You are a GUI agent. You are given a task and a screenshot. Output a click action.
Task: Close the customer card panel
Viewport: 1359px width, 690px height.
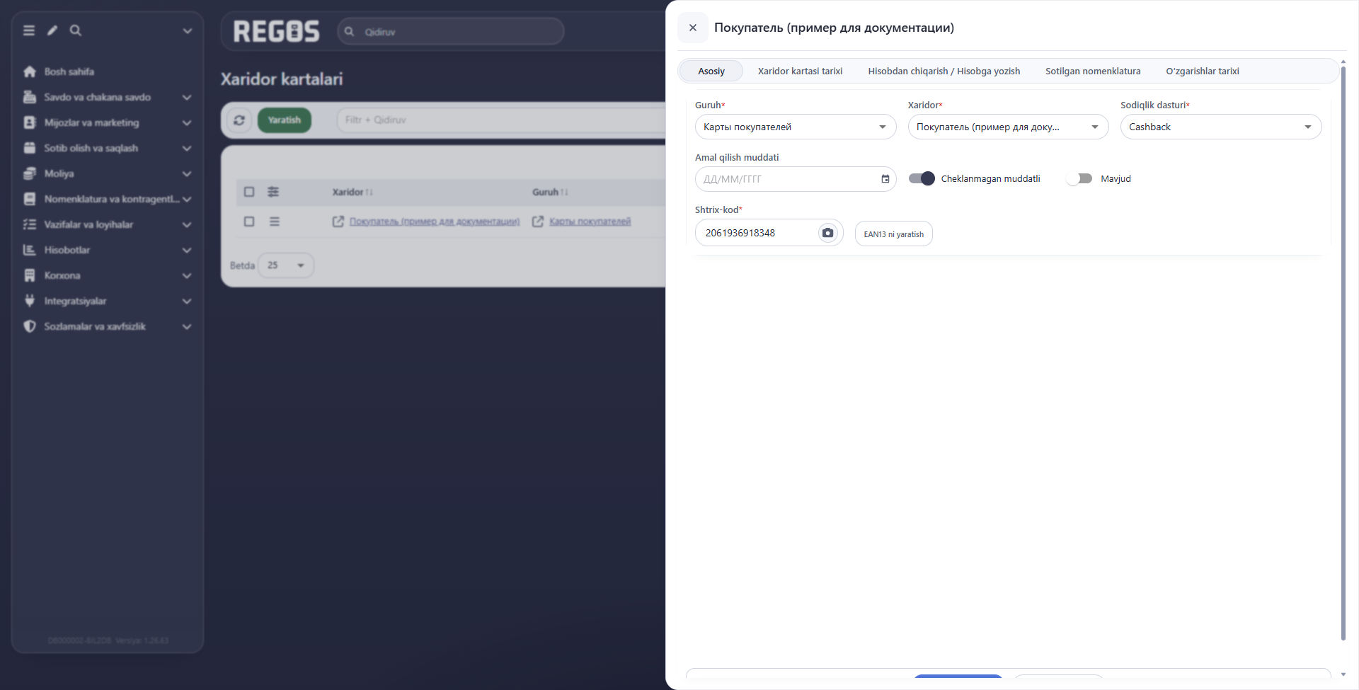(693, 28)
